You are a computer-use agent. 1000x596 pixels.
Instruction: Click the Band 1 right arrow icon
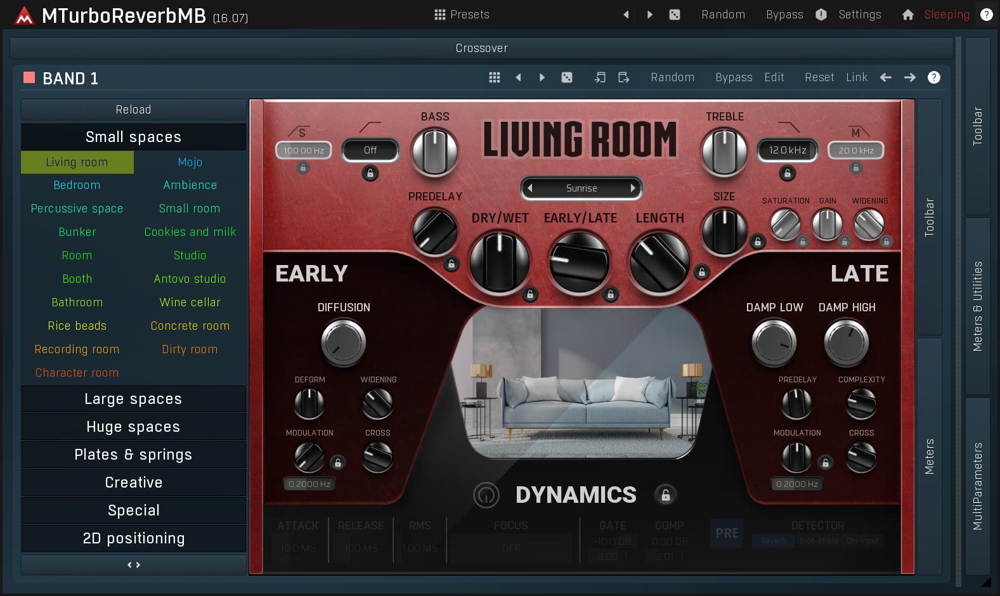909,77
